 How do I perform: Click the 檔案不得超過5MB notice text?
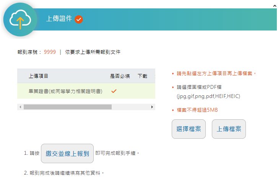tap(197, 110)
